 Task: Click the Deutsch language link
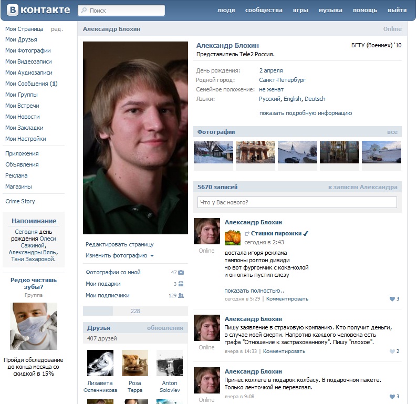315,99
